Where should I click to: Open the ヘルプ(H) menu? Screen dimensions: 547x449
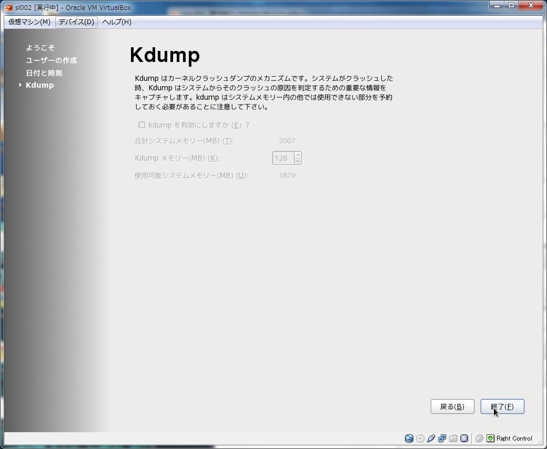(x=117, y=22)
